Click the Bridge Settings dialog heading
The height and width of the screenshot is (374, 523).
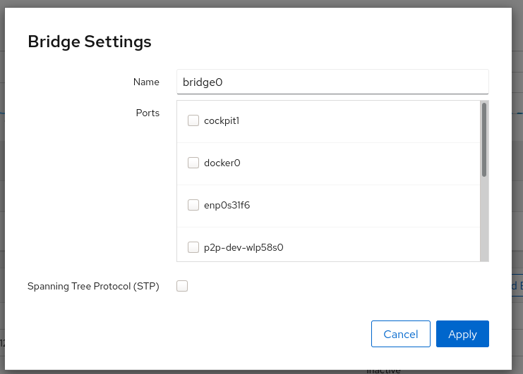click(x=90, y=42)
